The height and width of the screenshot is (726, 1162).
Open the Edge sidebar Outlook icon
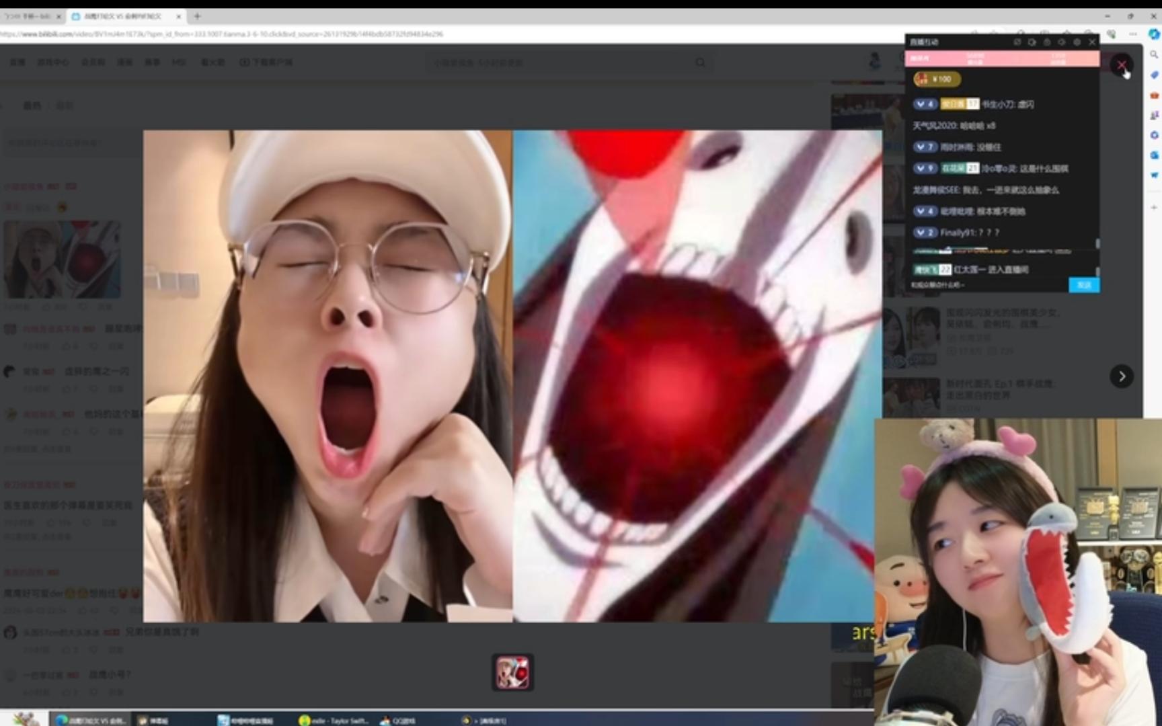[1154, 155]
